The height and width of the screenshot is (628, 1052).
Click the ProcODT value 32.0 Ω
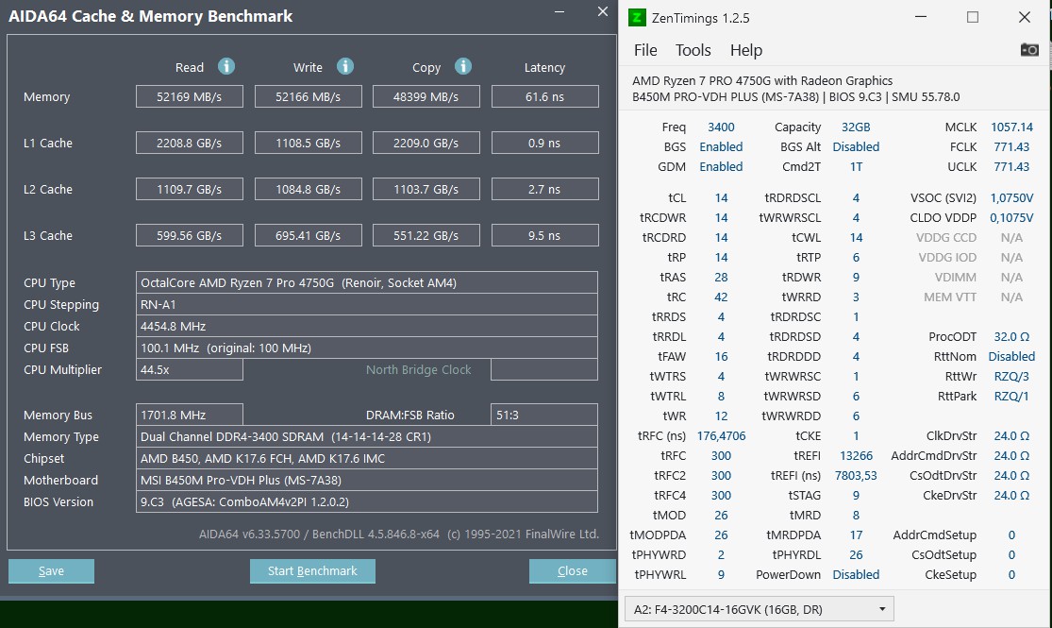[1011, 336]
